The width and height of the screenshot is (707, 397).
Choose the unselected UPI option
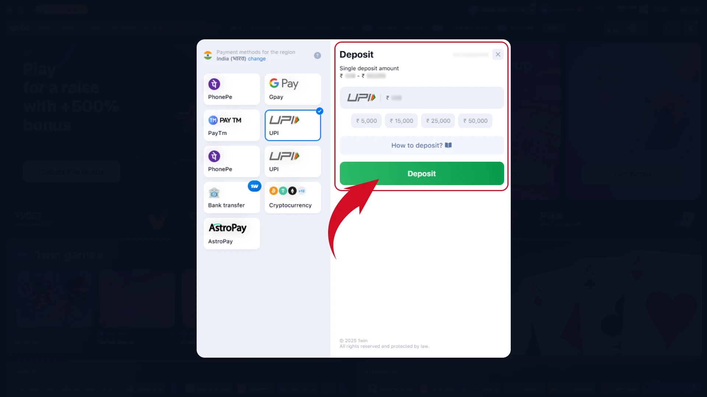click(293, 161)
